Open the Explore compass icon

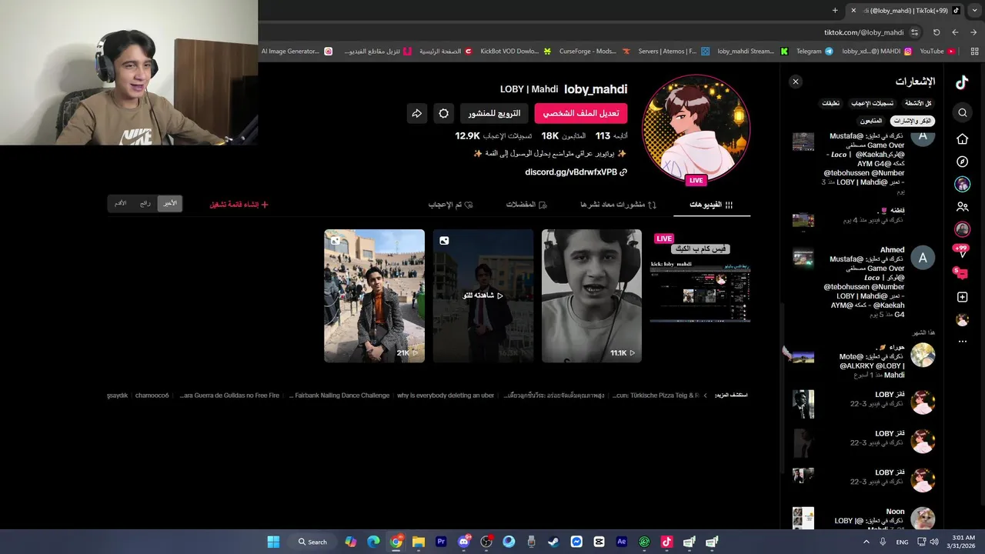[962, 162]
